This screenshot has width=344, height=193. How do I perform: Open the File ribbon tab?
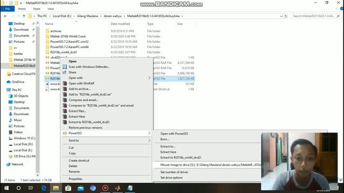point(8,9)
